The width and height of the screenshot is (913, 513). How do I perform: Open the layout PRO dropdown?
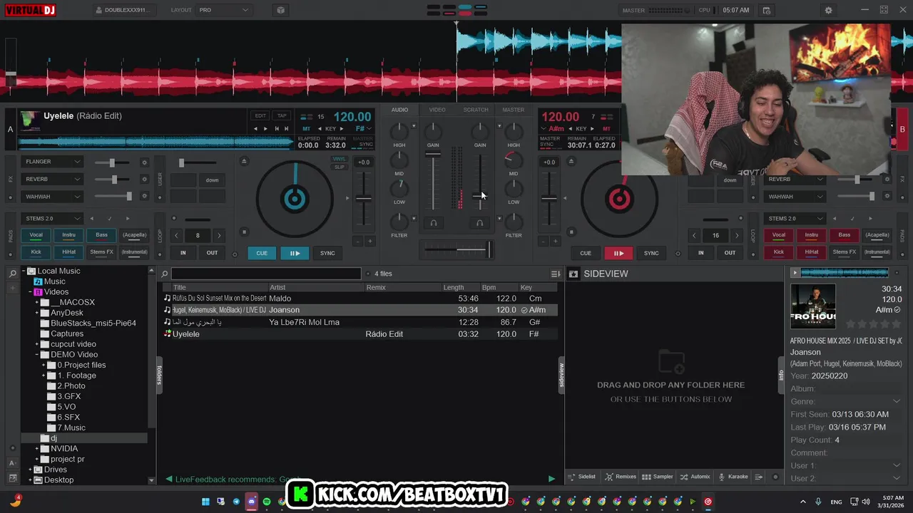pos(223,10)
